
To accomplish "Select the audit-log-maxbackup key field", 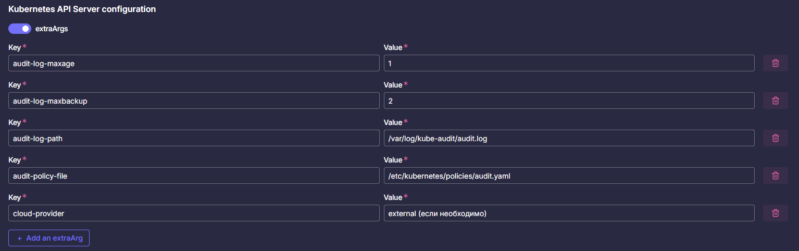I will 194,101.
